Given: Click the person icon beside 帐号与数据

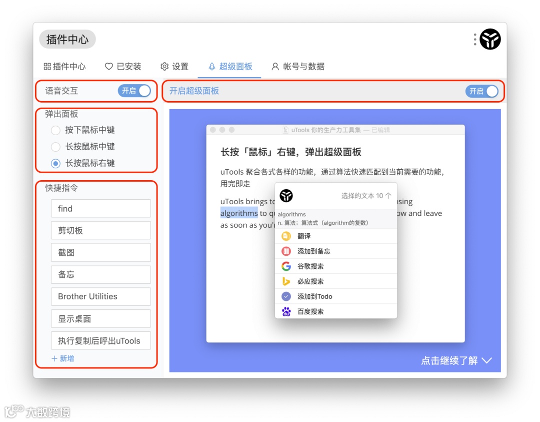Looking at the screenshot, I should coord(275,66).
